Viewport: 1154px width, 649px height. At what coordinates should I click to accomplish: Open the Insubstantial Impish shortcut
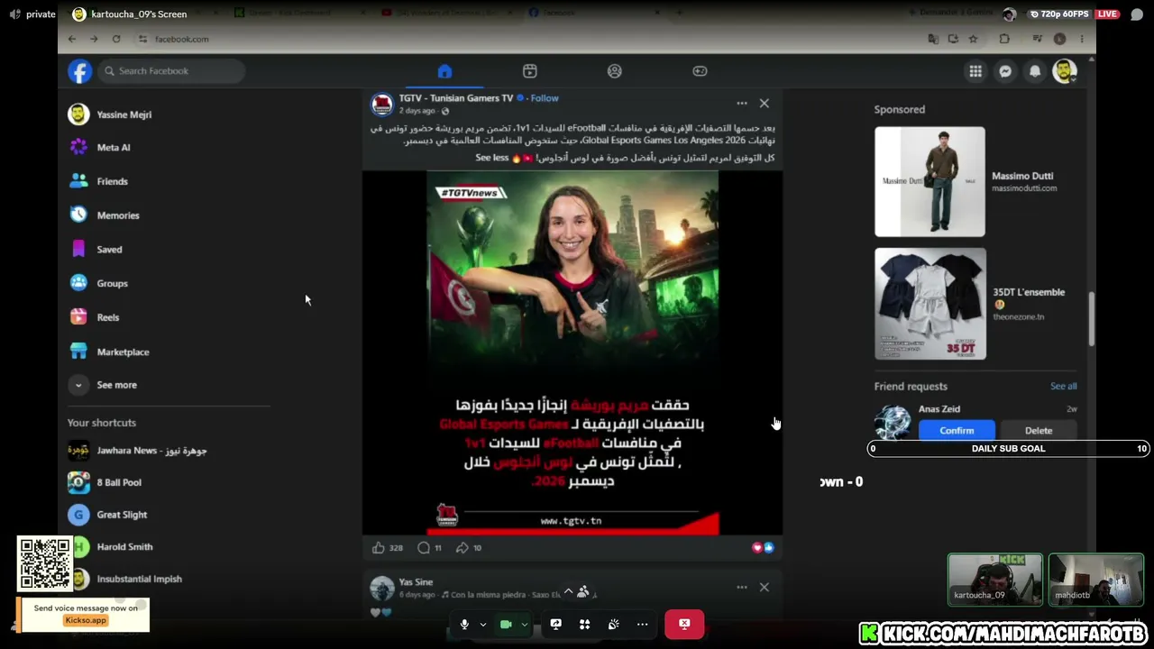pyautogui.click(x=127, y=579)
